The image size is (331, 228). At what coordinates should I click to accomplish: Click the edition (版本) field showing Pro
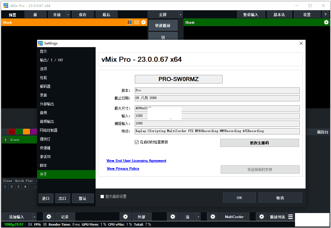click(x=217, y=90)
